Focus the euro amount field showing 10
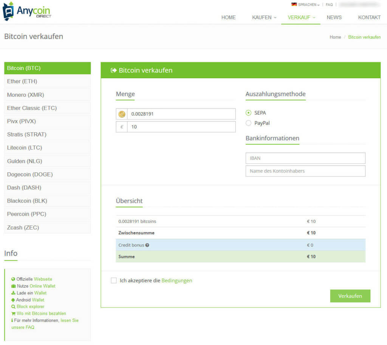 [x=181, y=127]
